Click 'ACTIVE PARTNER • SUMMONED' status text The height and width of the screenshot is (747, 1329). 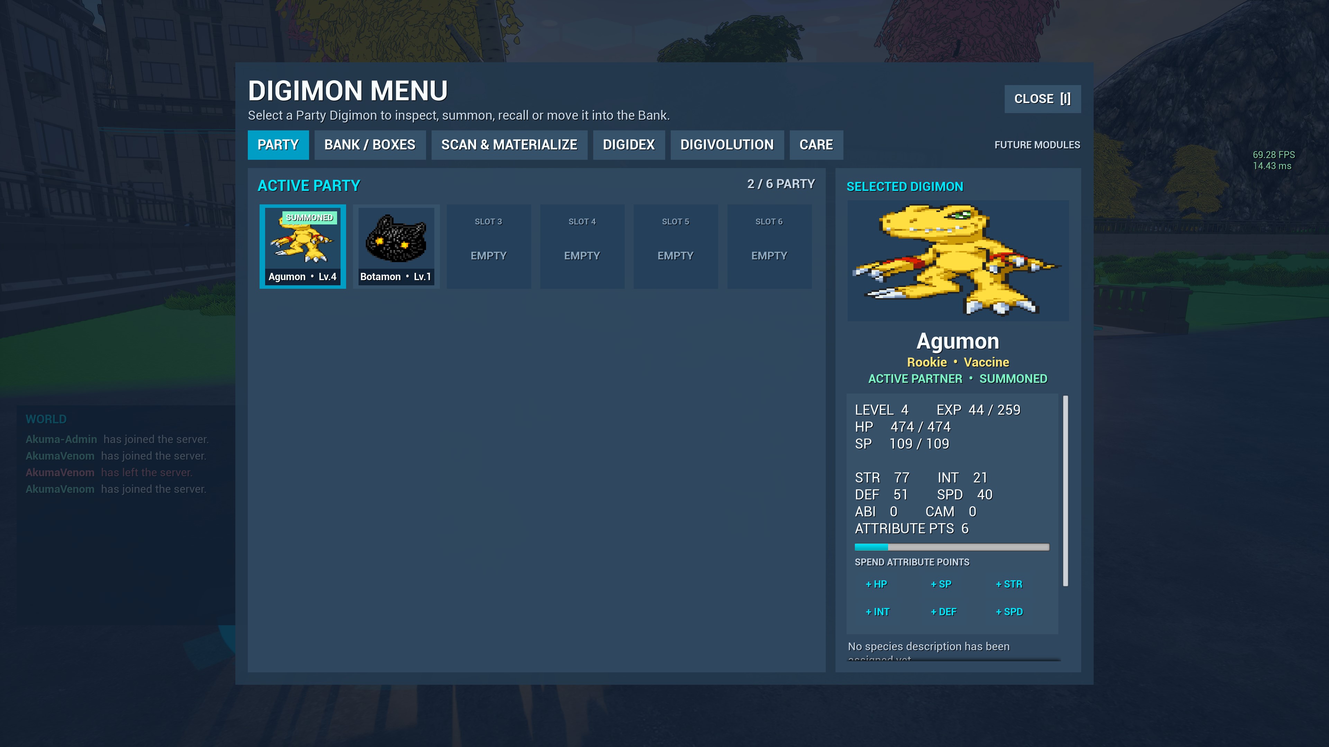coord(958,379)
